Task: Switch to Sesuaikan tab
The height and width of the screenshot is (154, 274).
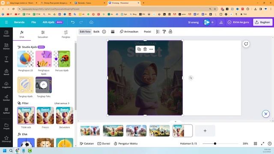Action: 43,34
